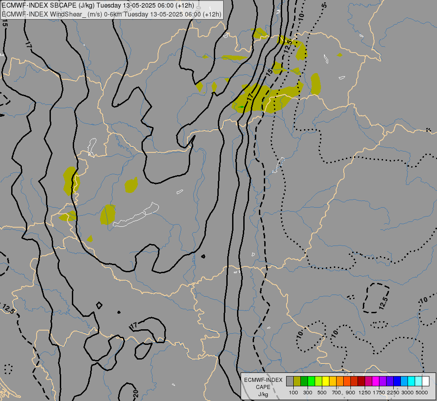The image size is (437, 401).
Task: Click the legend value 1250
Action: pos(365,393)
